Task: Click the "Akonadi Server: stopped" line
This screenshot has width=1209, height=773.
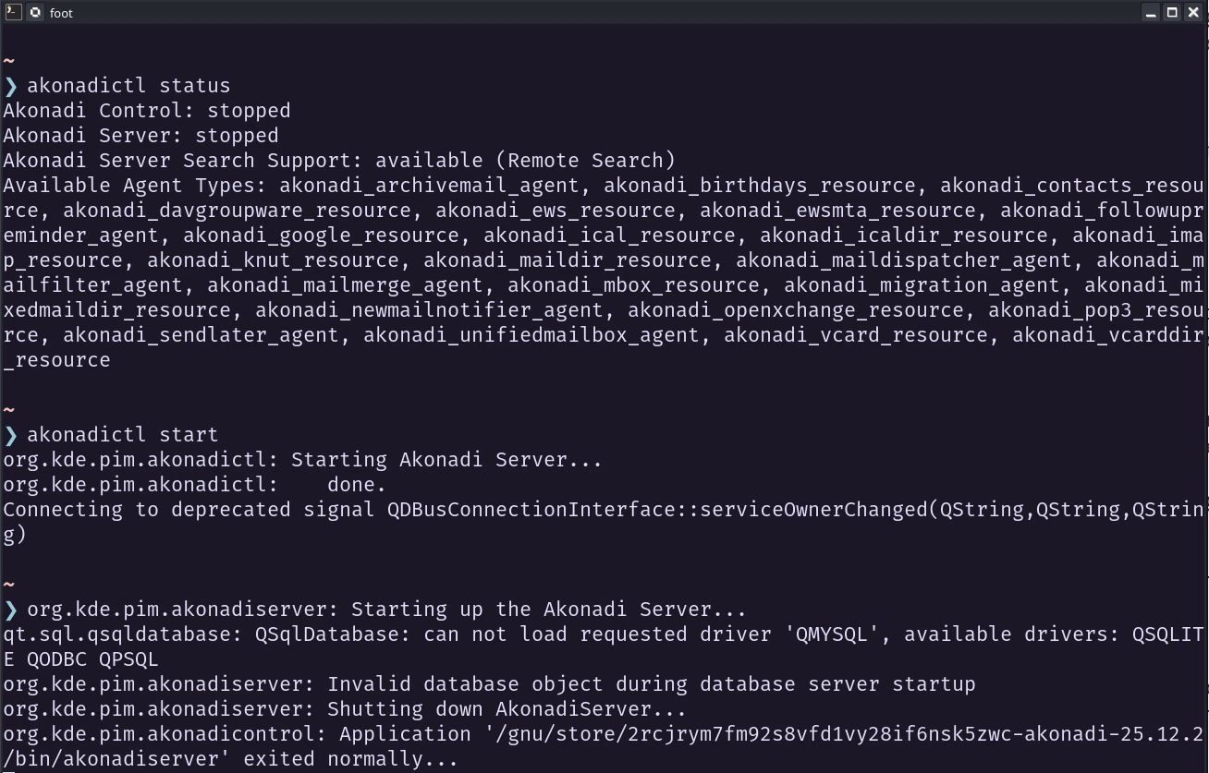Action: pos(140,136)
